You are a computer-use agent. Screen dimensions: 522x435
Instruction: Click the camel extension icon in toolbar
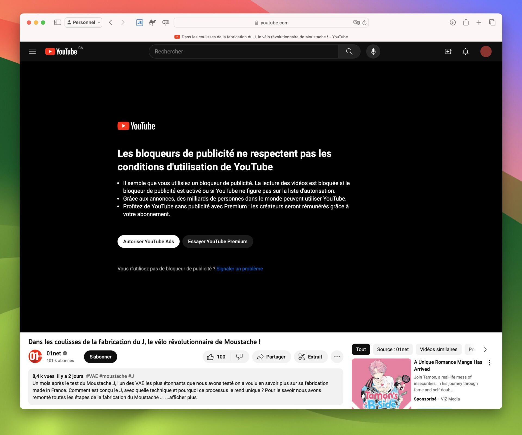point(153,23)
